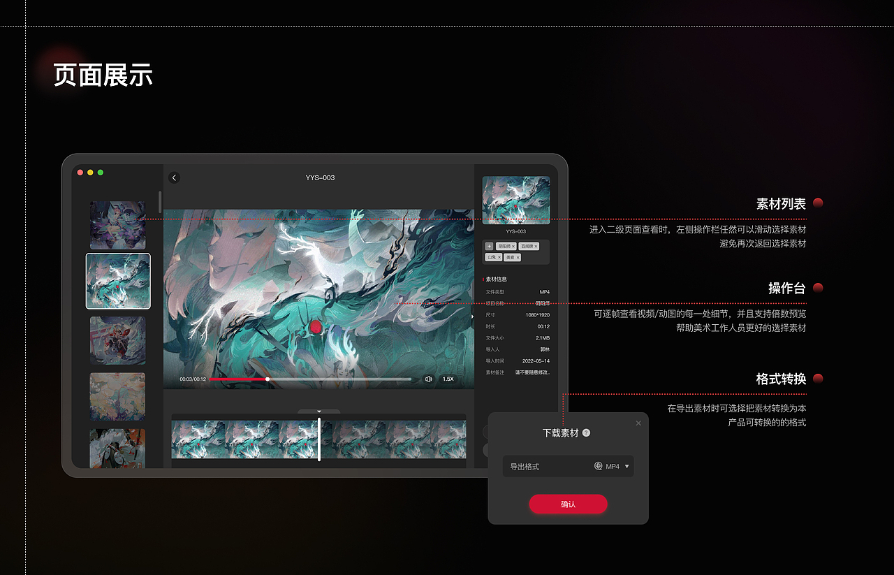Image resolution: width=894 pixels, height=575 pixels.
Task: Go back using the arrow beside YYS-003
Action: pyautogui.click(x=175, y=177)
